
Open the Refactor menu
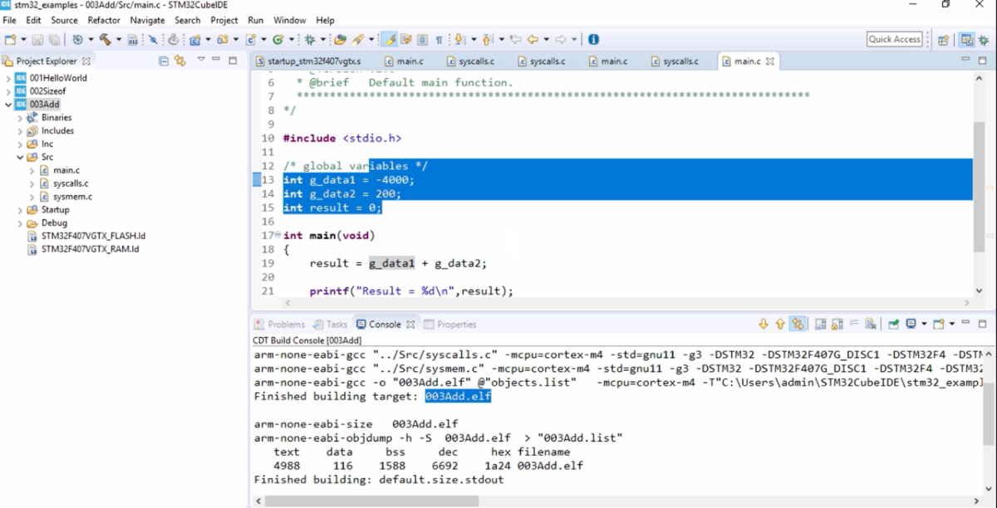click(104, 20)
